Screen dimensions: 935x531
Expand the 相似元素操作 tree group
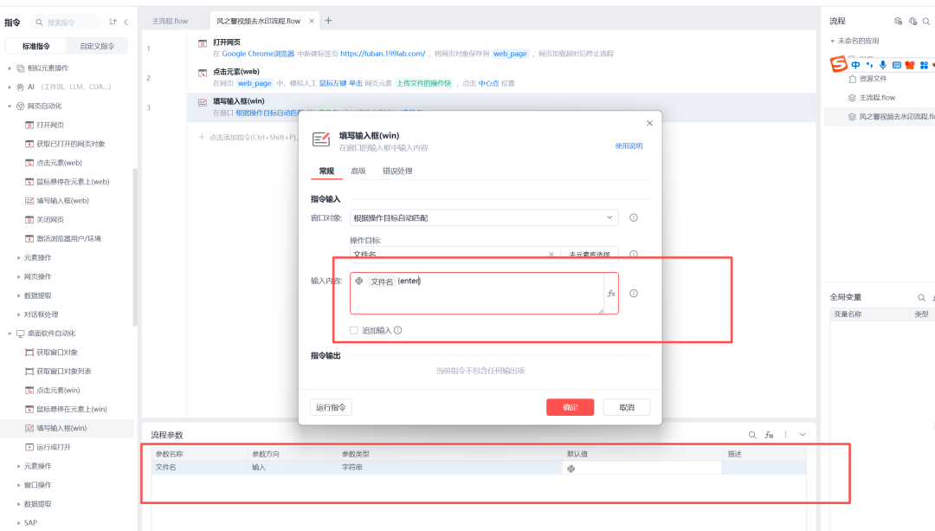pyautogui.click(x=10, y=68)
